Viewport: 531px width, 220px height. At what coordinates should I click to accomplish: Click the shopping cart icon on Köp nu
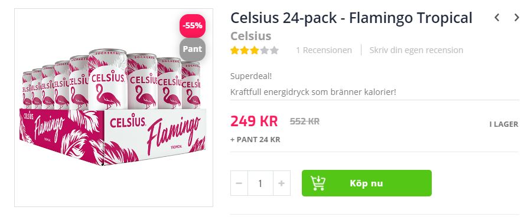pyautogui.click(x=318, y=183)
